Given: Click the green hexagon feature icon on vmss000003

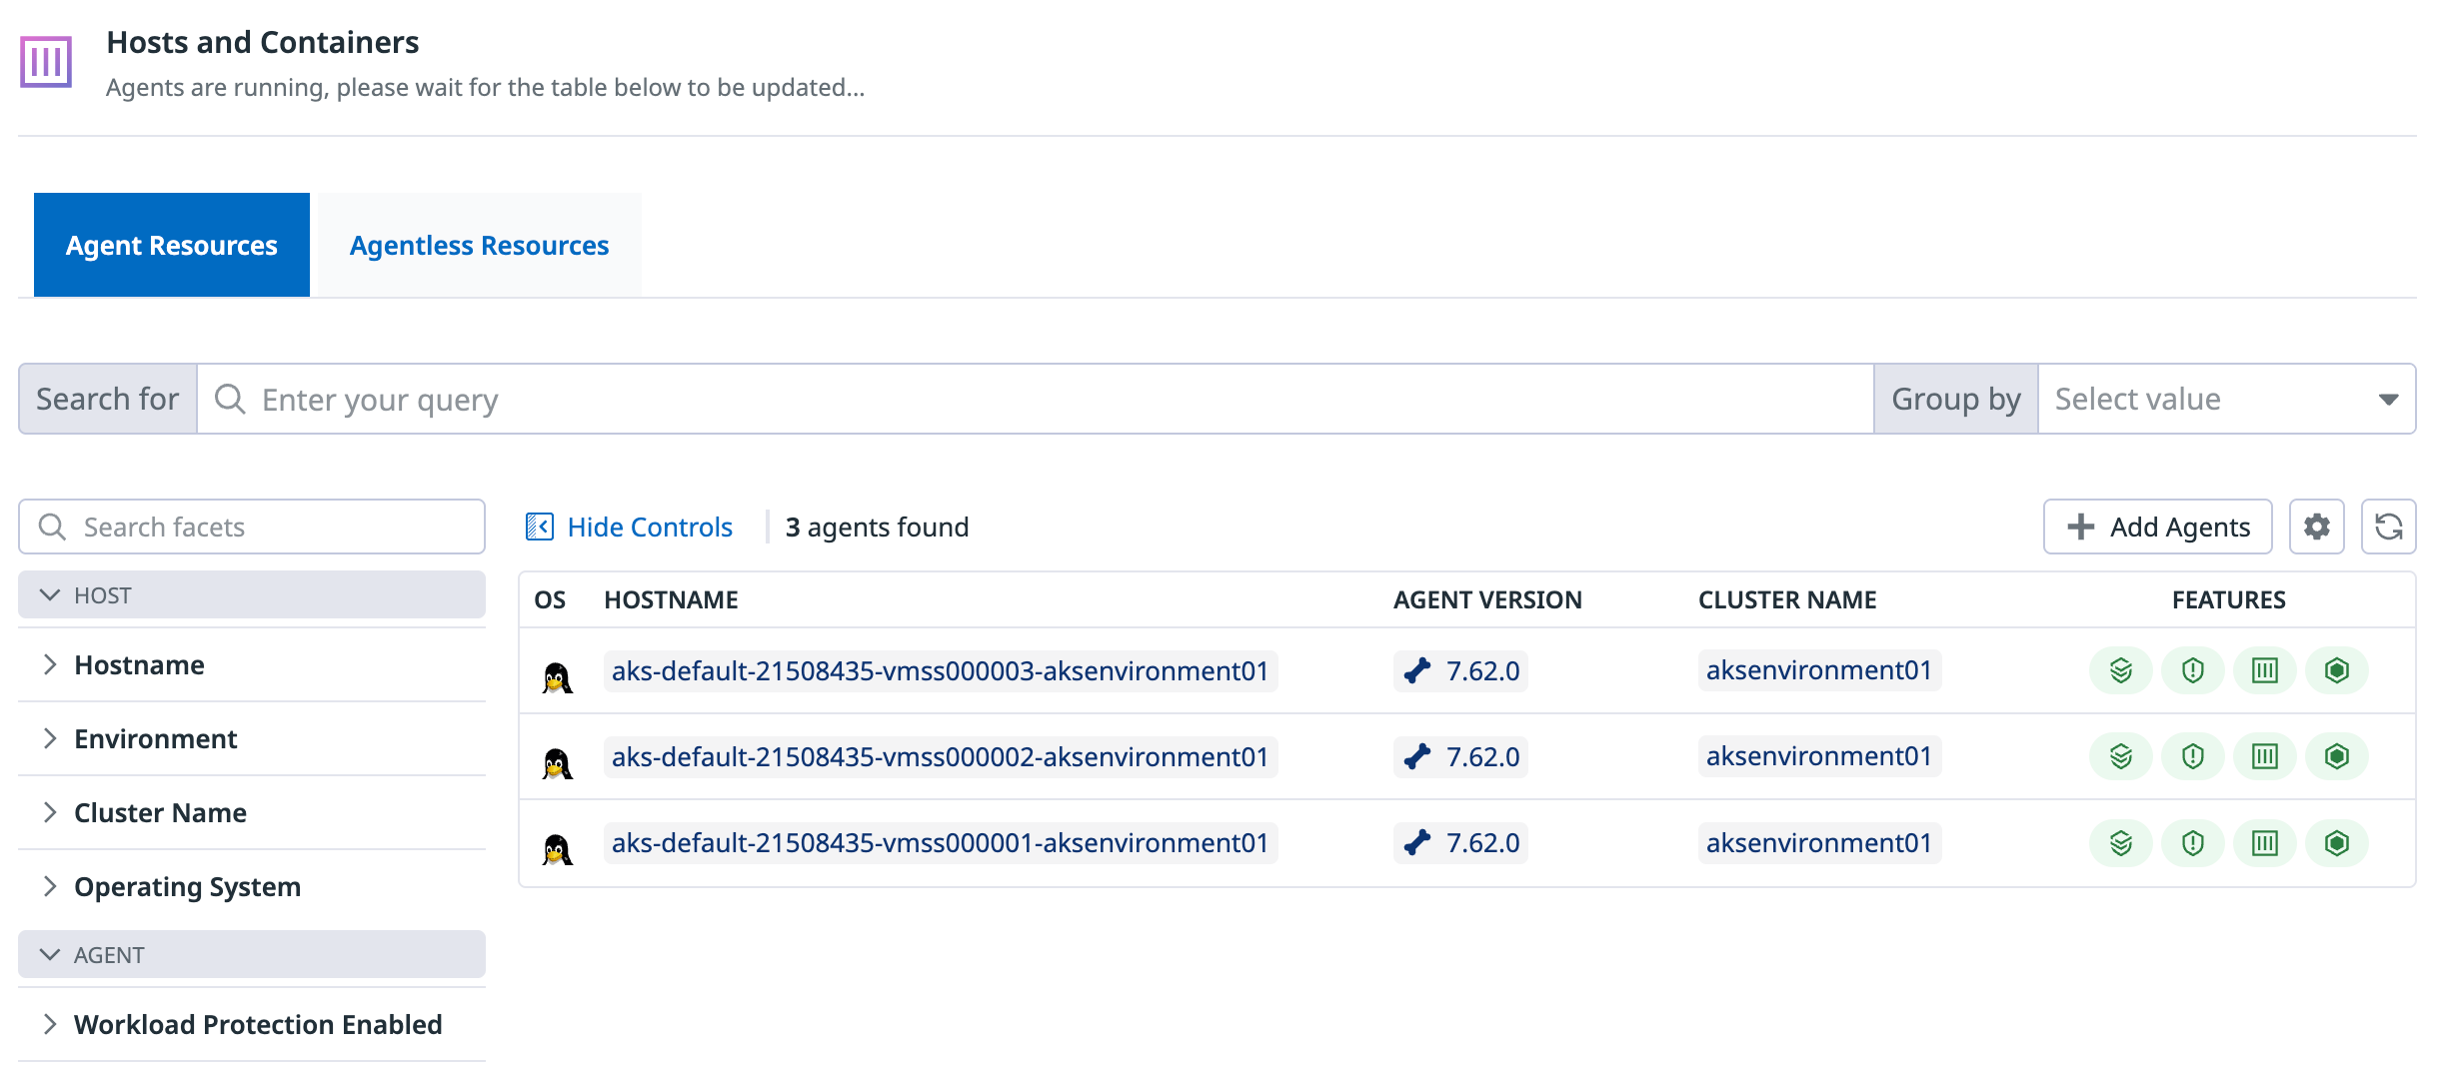Looking at the screenshot, I should [2337, 670].
